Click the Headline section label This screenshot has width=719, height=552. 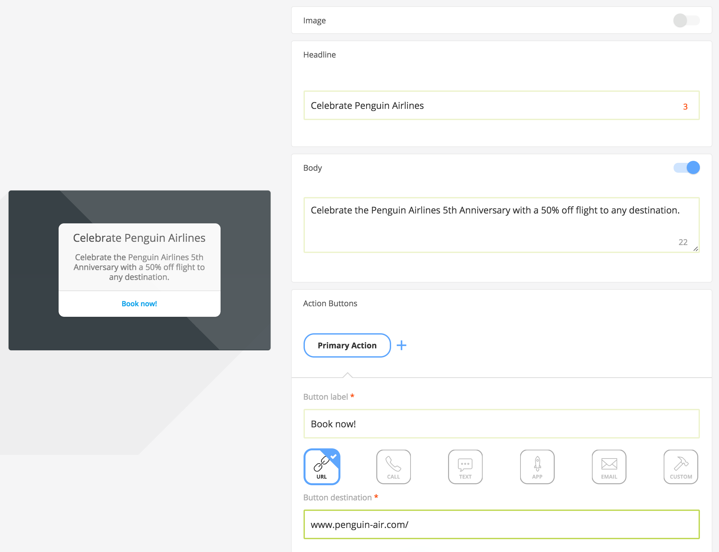coord(319,55)
